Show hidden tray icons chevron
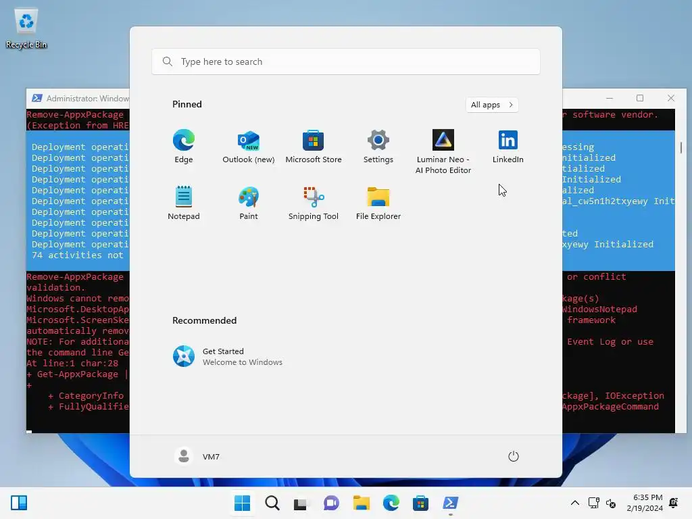692x519 pixels. pyautogui.click(x=575, y=503)
